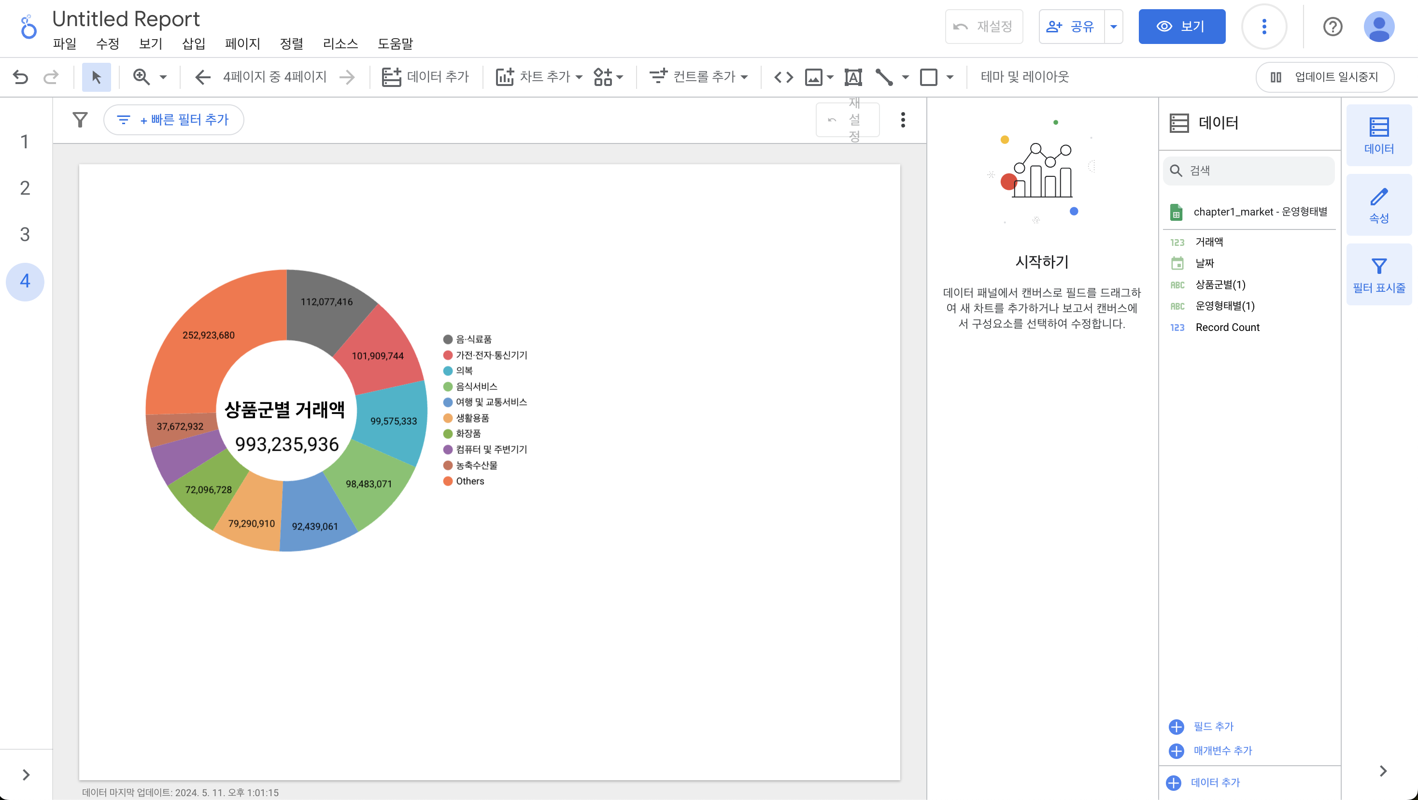Select the line drawing tool

884,77
